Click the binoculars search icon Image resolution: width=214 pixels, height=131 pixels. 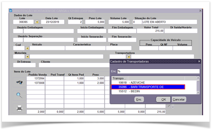pyautogui.click(x=19, y=83)
